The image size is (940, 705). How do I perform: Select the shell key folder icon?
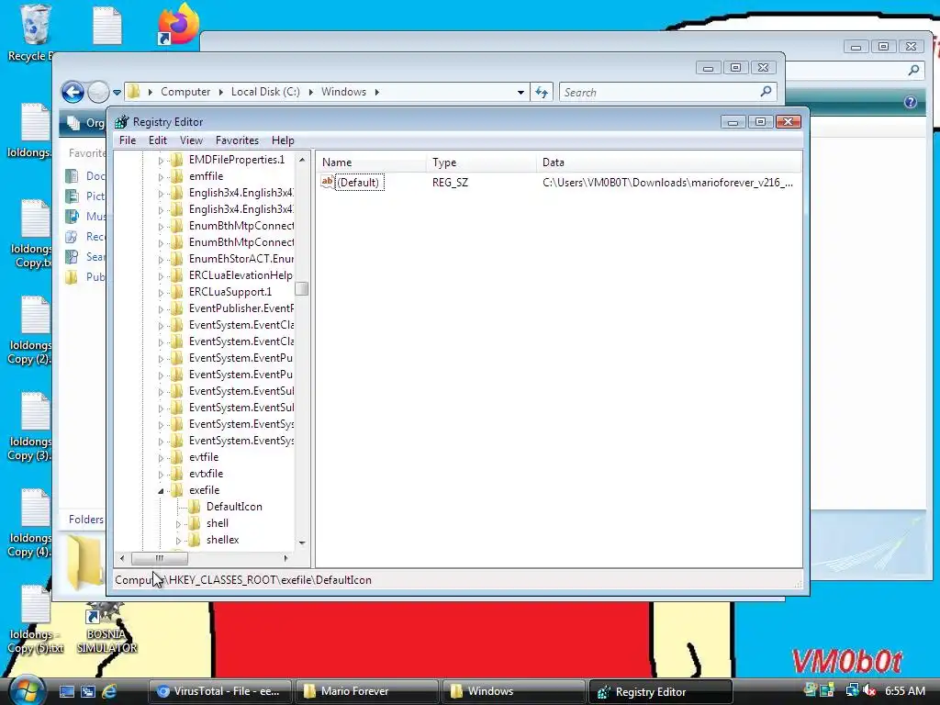(195, 523)
